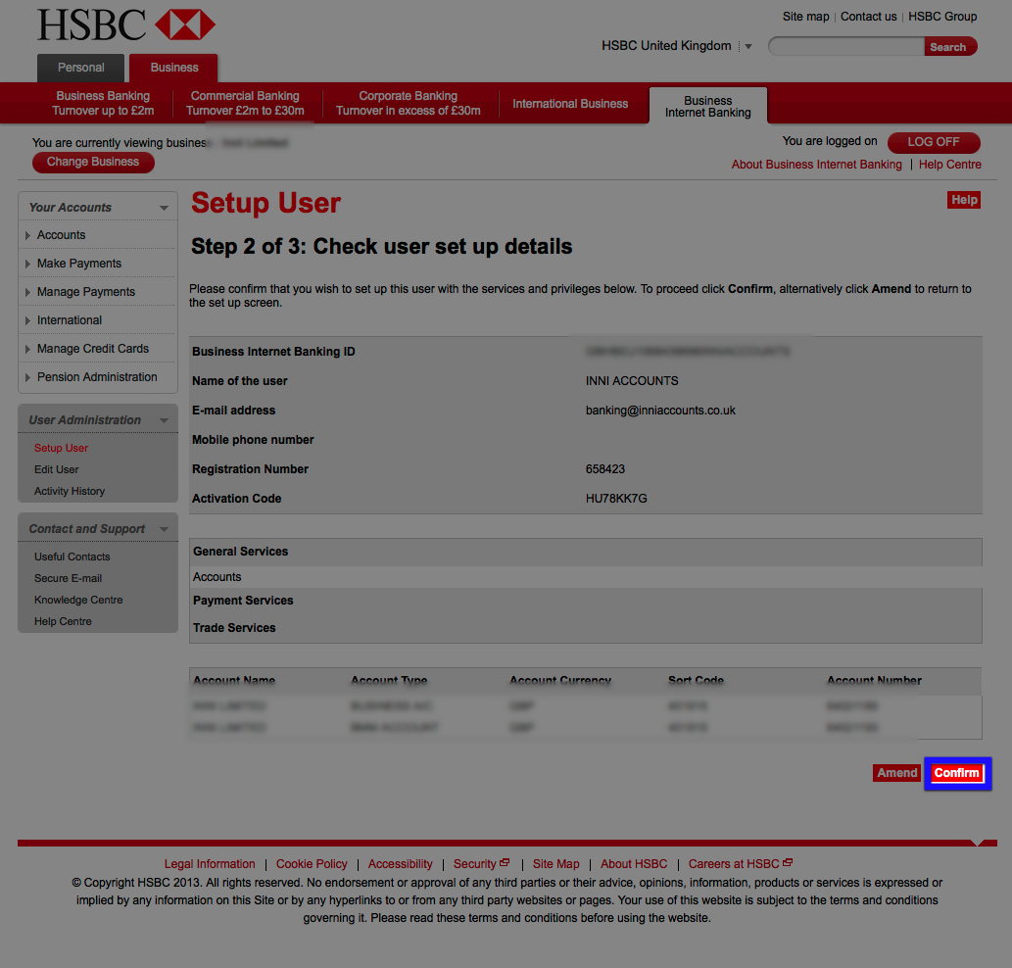Click the Payment Services row
The height and width of the screenshot is (968, 1012).
pyautogui.click(x=586, y=601)
